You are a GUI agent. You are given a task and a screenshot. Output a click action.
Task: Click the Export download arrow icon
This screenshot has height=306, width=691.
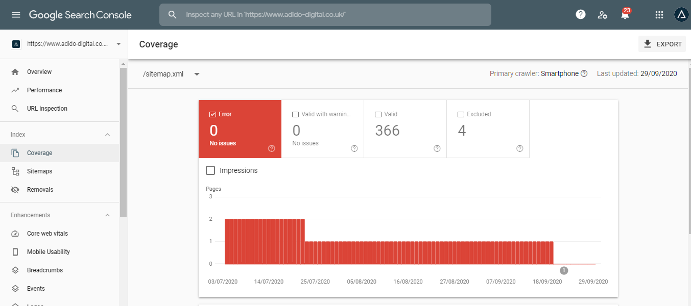648,44
